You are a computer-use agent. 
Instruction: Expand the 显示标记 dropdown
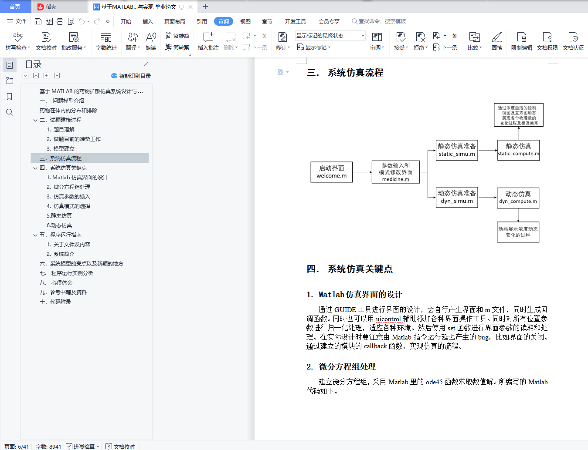click(x=314, y=47)
